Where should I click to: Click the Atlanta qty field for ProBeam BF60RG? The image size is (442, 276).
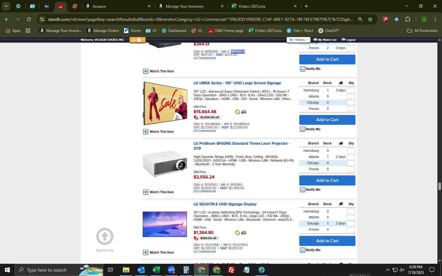coord(351,157)
